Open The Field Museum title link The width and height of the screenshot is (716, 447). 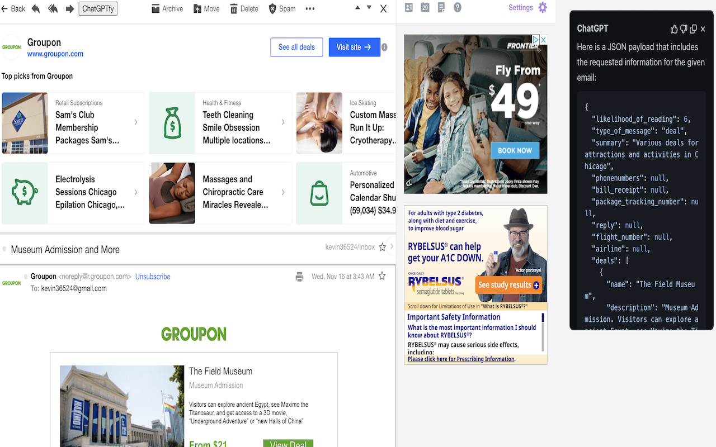220,371
